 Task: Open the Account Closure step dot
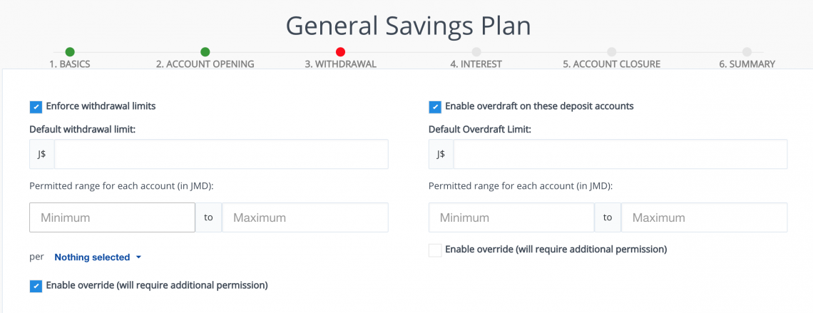tap(611, 51)
